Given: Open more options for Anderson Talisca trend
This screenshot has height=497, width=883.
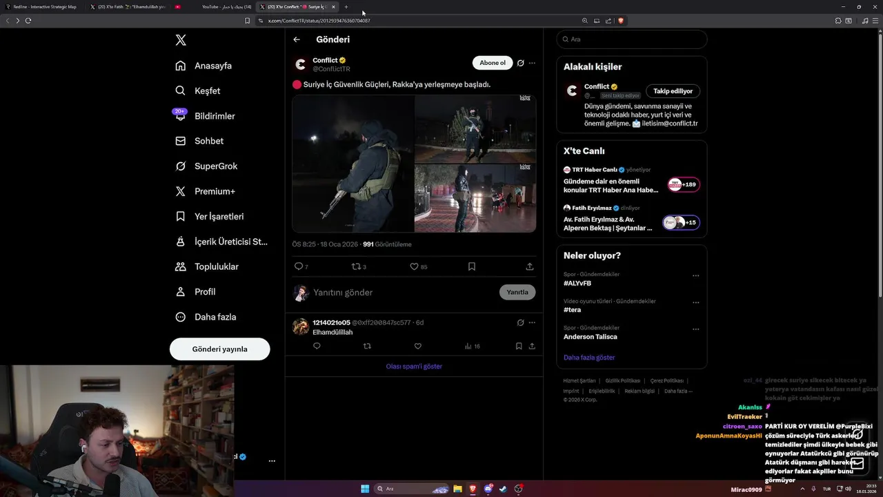Looking at the screenshot, I should (696, 329).
